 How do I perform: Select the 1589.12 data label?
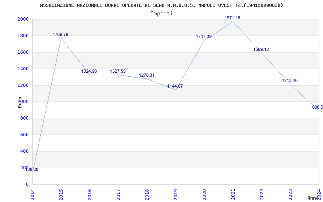[261, 49]
